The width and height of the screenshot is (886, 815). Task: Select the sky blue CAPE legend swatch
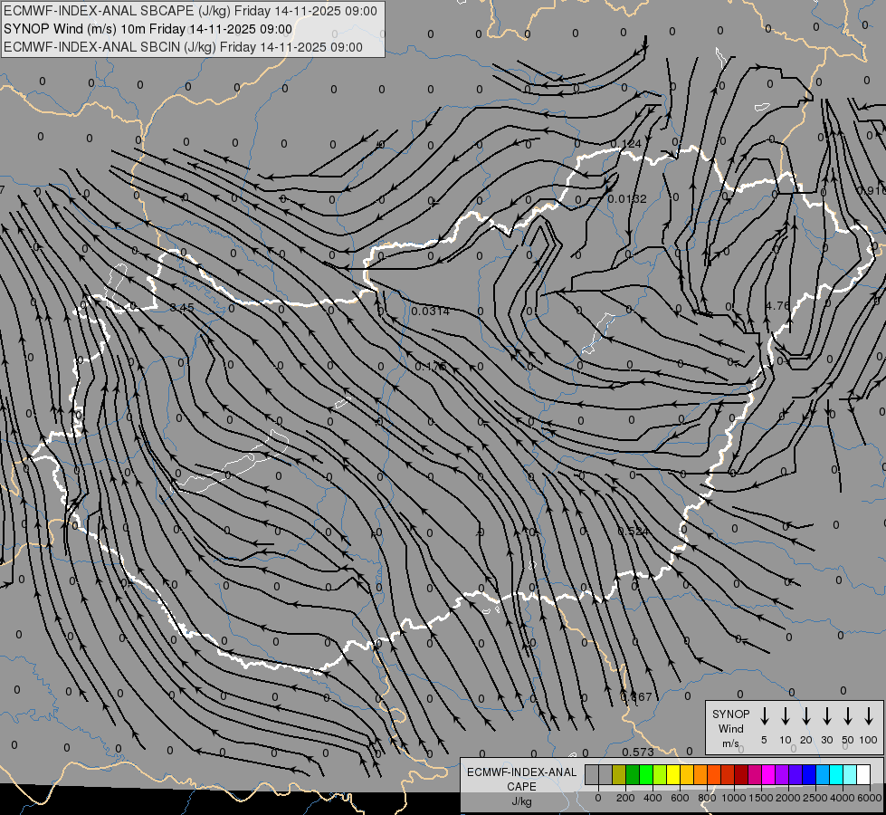[822, 774]
